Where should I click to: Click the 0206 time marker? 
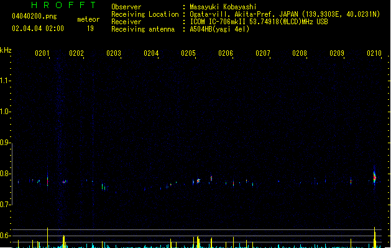[226, 53]
